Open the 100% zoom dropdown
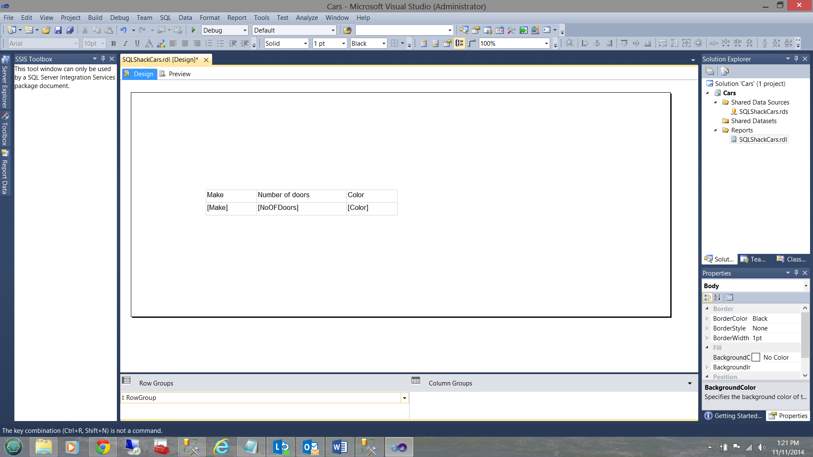Viewport: 813px width, 457px height. [546, 43]
